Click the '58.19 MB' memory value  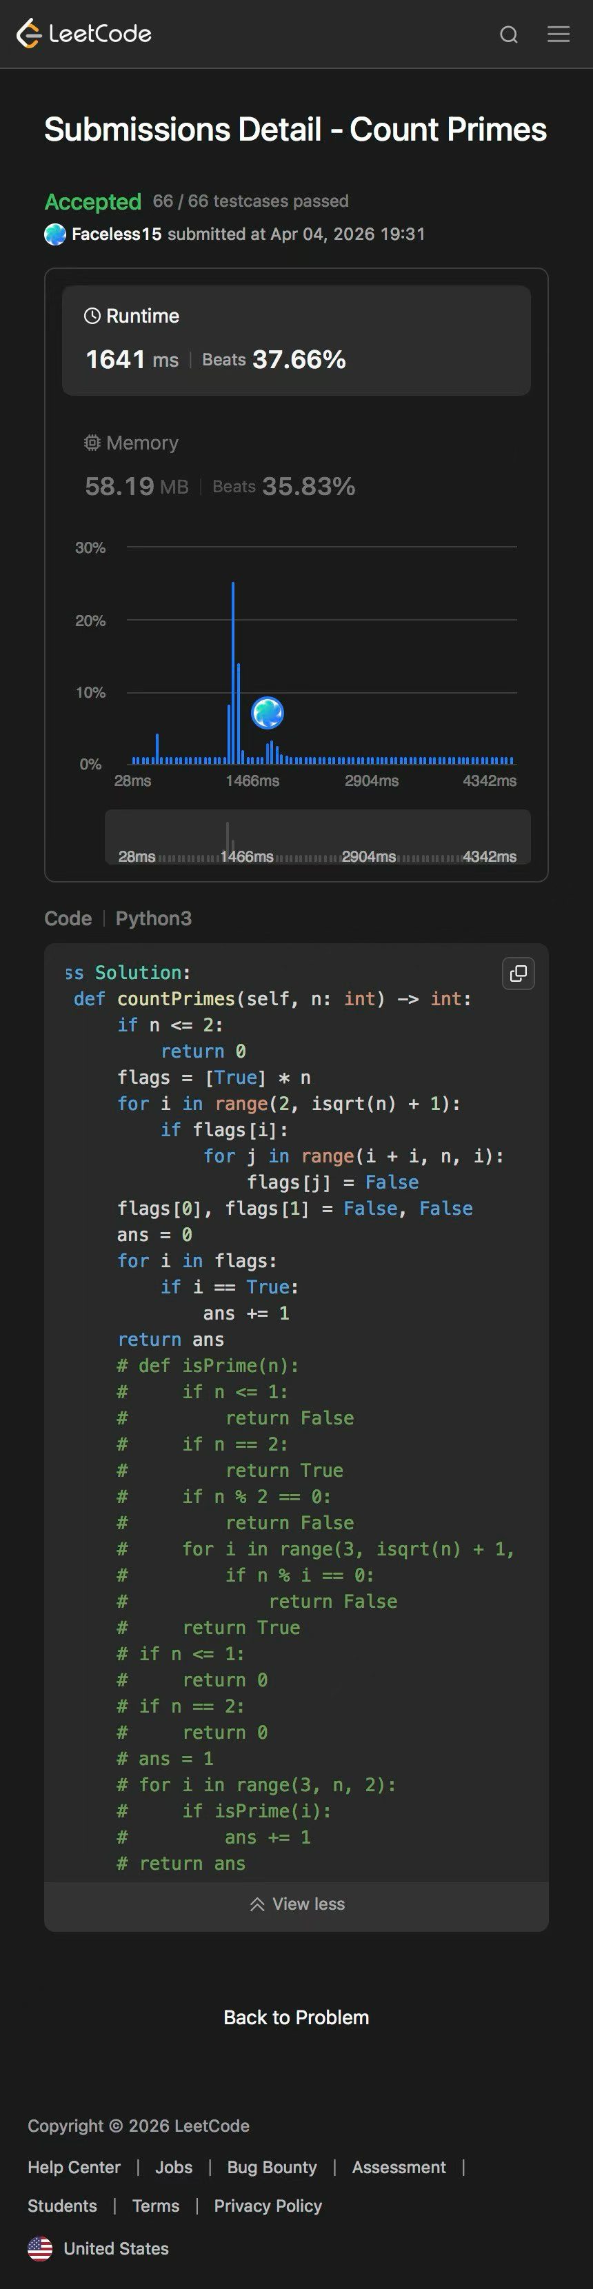coord(137,486)
